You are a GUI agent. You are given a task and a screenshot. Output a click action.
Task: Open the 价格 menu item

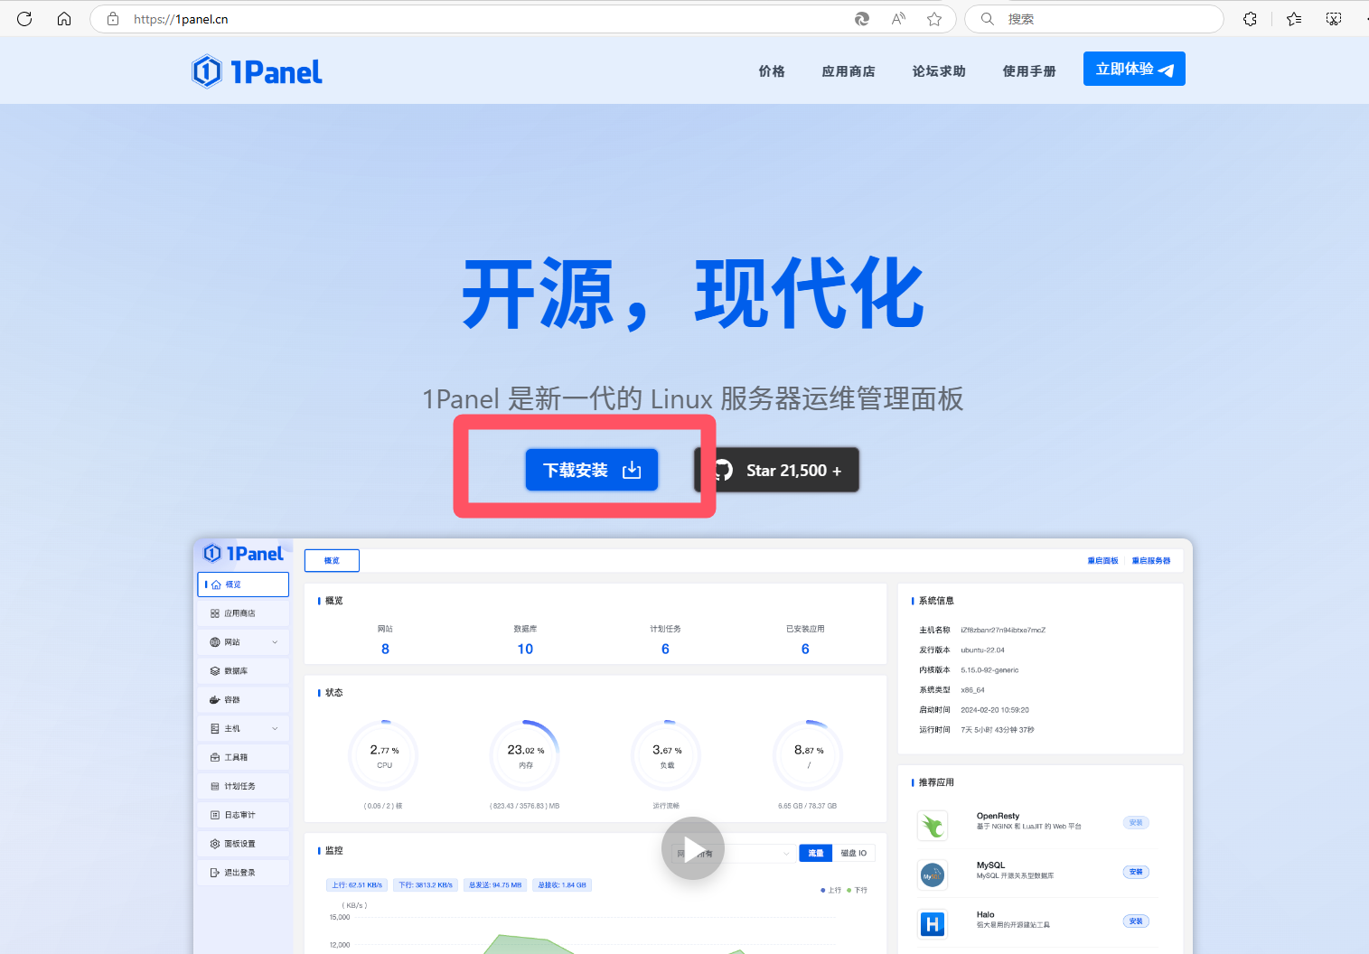point(772,71)
